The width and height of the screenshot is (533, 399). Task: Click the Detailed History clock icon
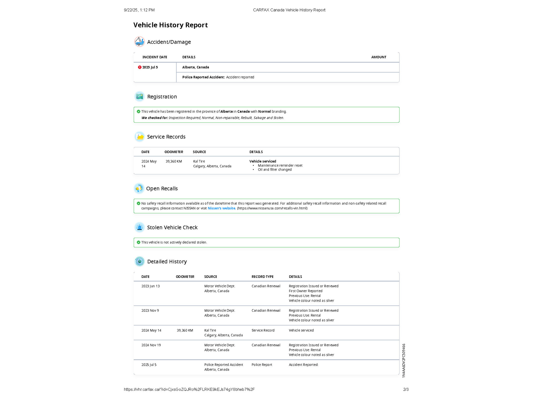139,261
